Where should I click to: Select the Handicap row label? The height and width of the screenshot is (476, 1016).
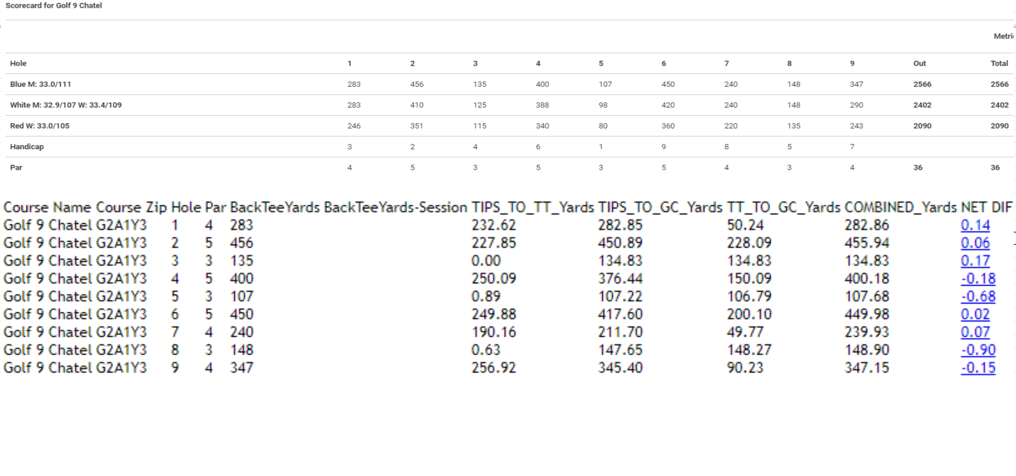(x=27, y=146)
